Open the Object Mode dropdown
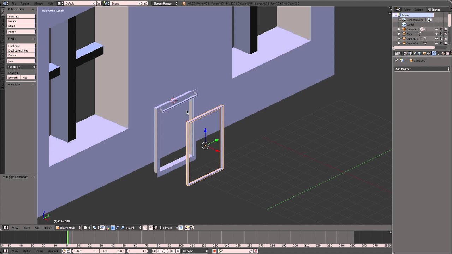 point(68,228)
